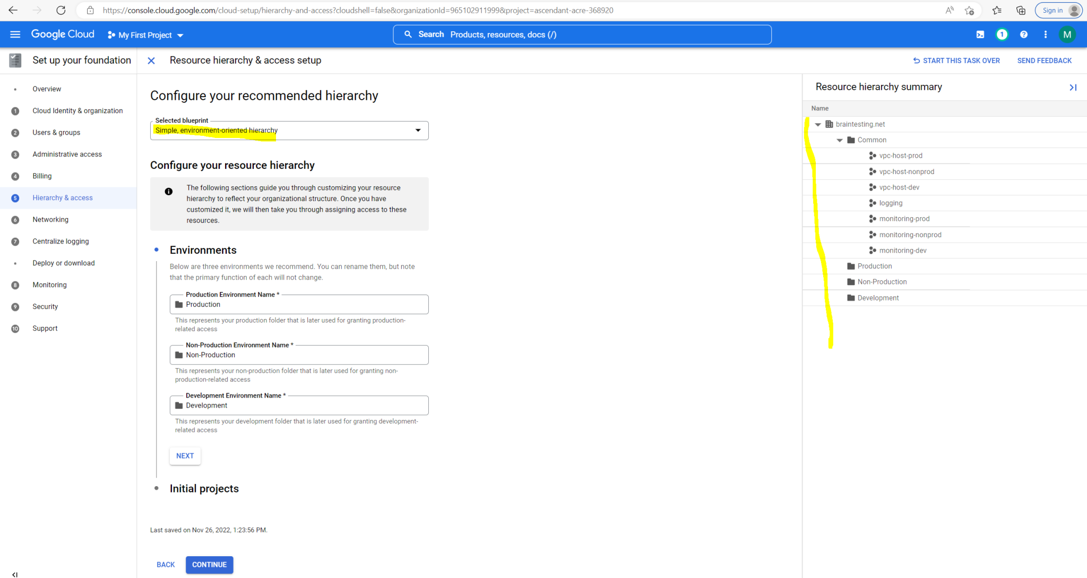
Task: Open the My First Project selector
Action: 144,34
